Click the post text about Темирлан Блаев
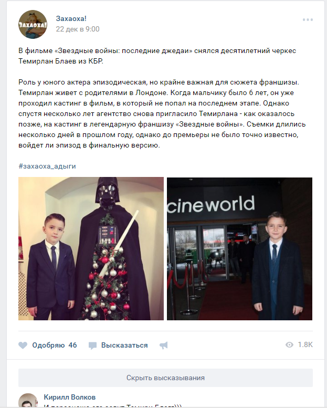 pyautogui.click(x=162, y=98)
